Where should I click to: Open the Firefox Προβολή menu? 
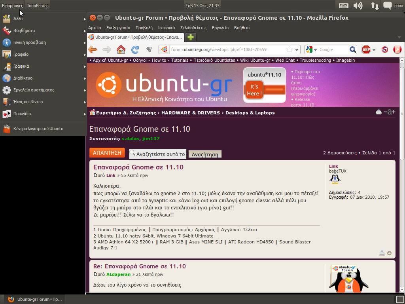144,28
